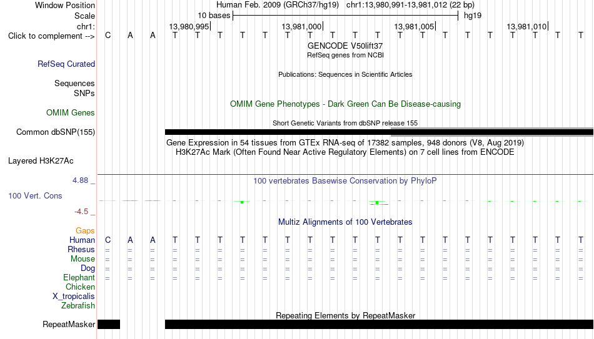Select the Dog species row label
594x339 pixels.
(88, 268)
